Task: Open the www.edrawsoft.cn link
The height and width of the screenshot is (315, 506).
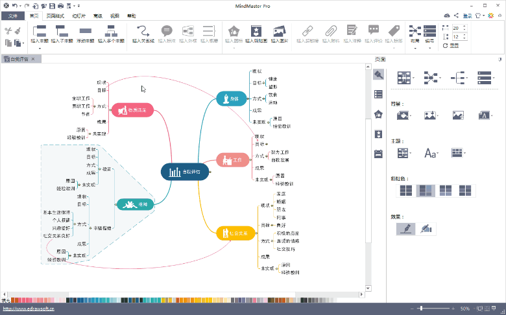Action: click(27, 309)
